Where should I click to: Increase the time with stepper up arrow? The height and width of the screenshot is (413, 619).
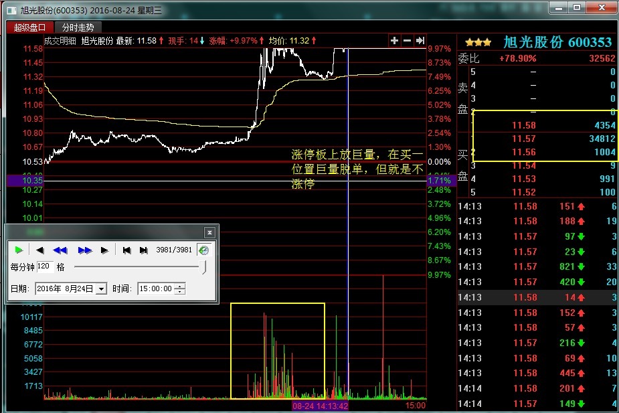point(179,286)
